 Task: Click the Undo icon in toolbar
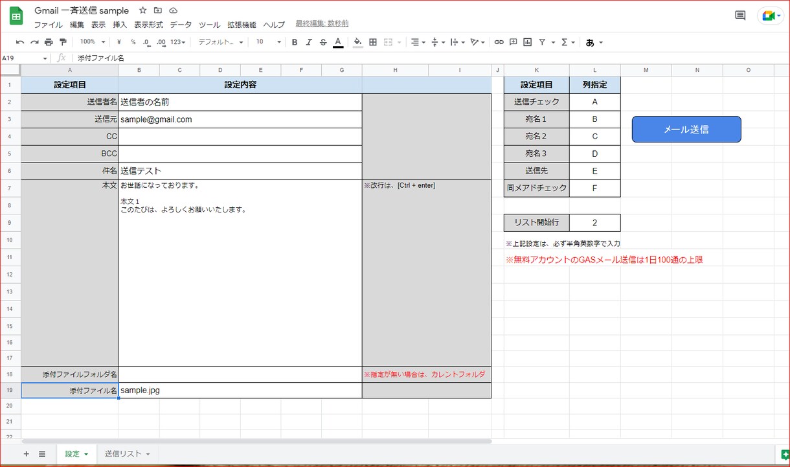click(20, 42)
